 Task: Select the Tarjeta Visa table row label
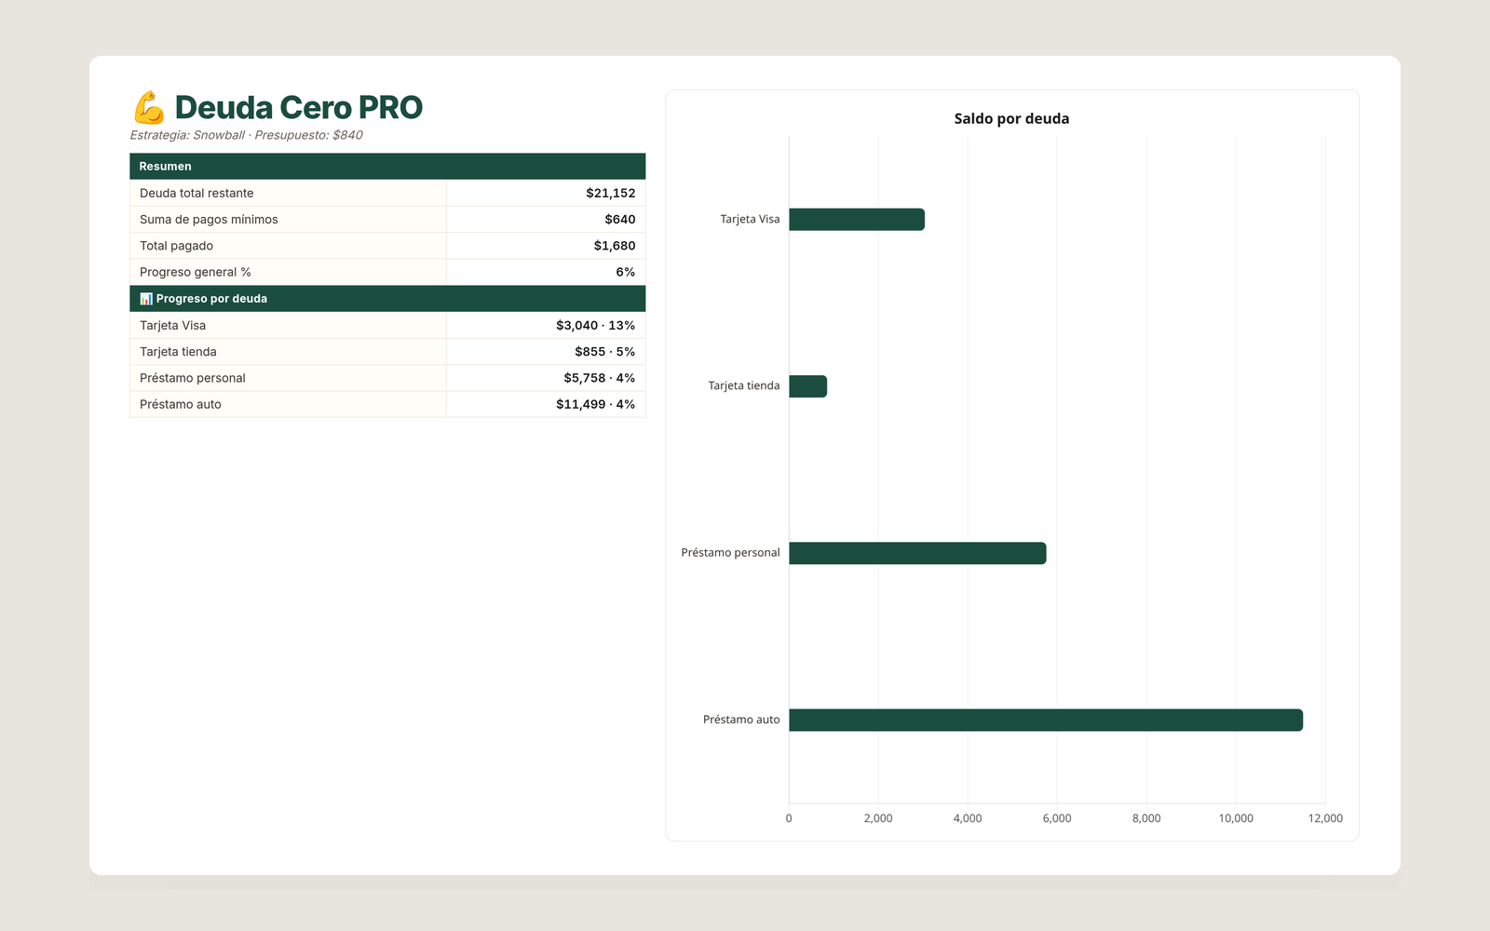pos(173,326)
